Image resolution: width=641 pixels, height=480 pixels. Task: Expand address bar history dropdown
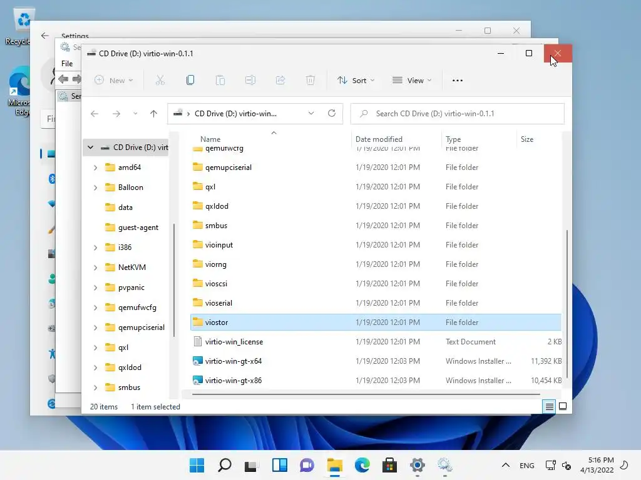pyautogui.click(x=311, y=114)
